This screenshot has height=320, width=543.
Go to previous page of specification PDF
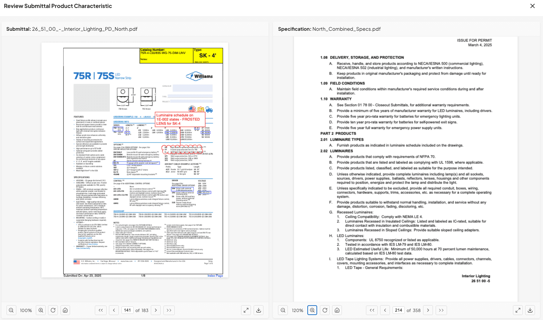[385, 310]
